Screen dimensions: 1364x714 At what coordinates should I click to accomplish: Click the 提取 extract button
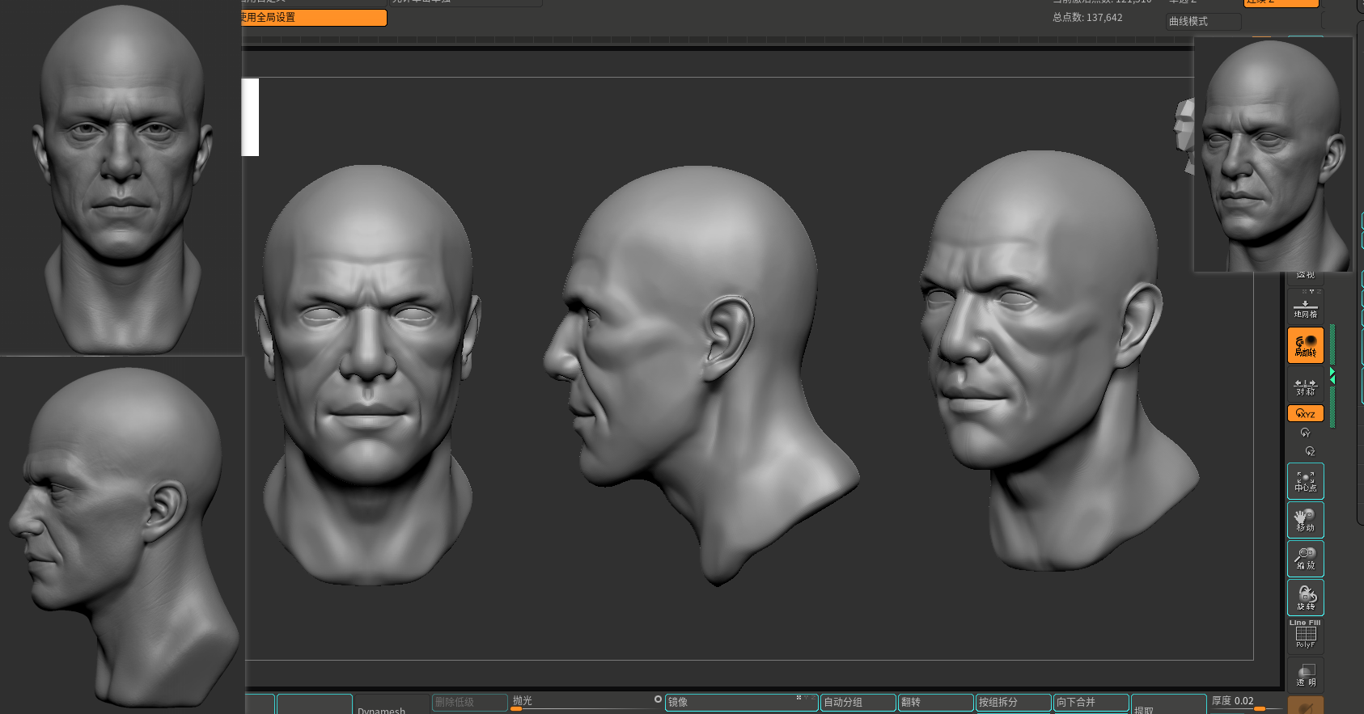click(x=1168, y=705)
